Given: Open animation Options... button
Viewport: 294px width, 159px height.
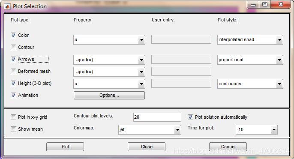Looking at the screenshot, I should pyautogui.click(x=109, y=95).
